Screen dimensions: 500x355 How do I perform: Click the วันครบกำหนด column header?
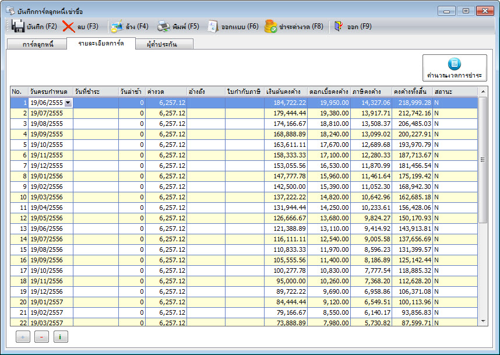pyautogui.click(x=51, y=92)
